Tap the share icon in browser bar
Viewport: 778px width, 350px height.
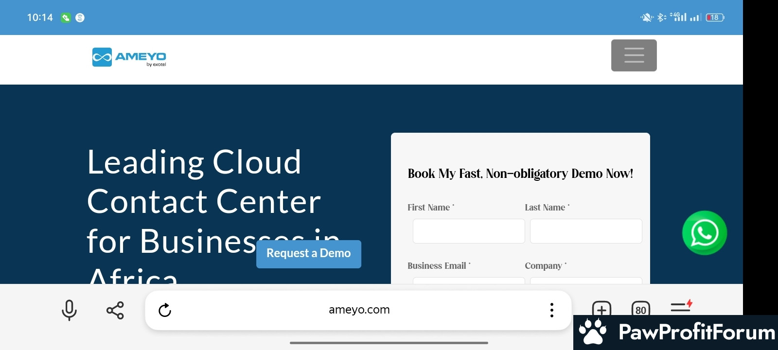115,310
